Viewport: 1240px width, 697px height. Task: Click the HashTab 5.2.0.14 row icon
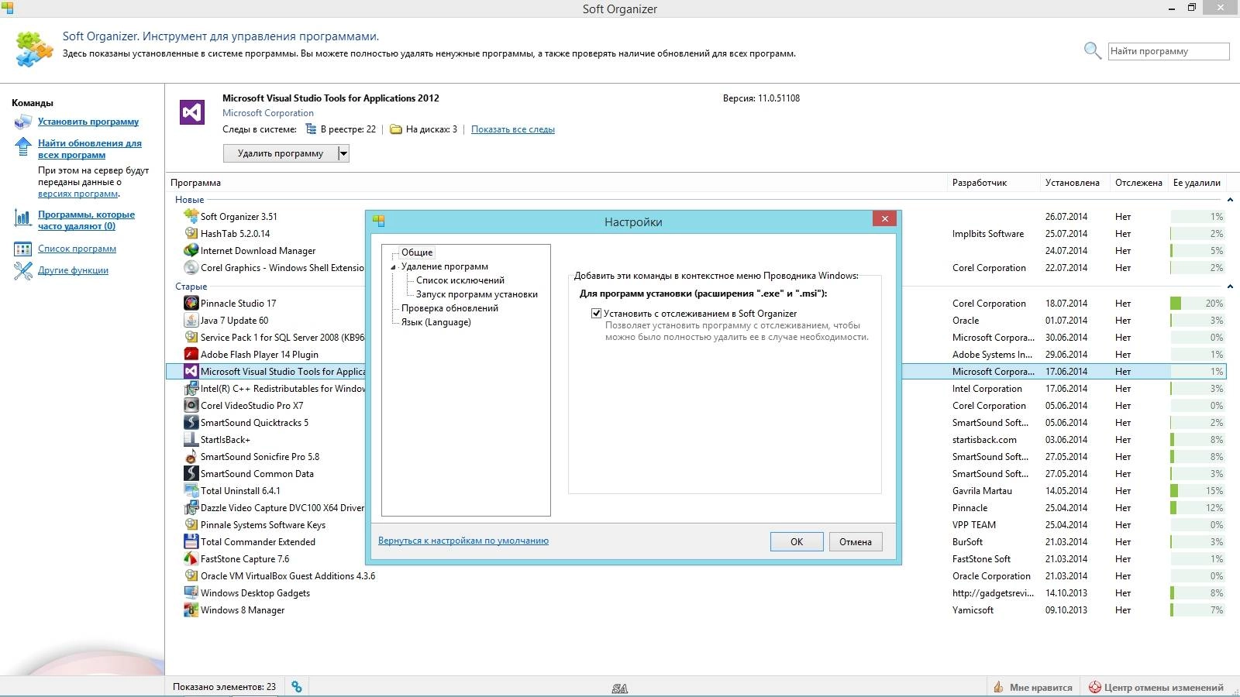click(191, 233)
